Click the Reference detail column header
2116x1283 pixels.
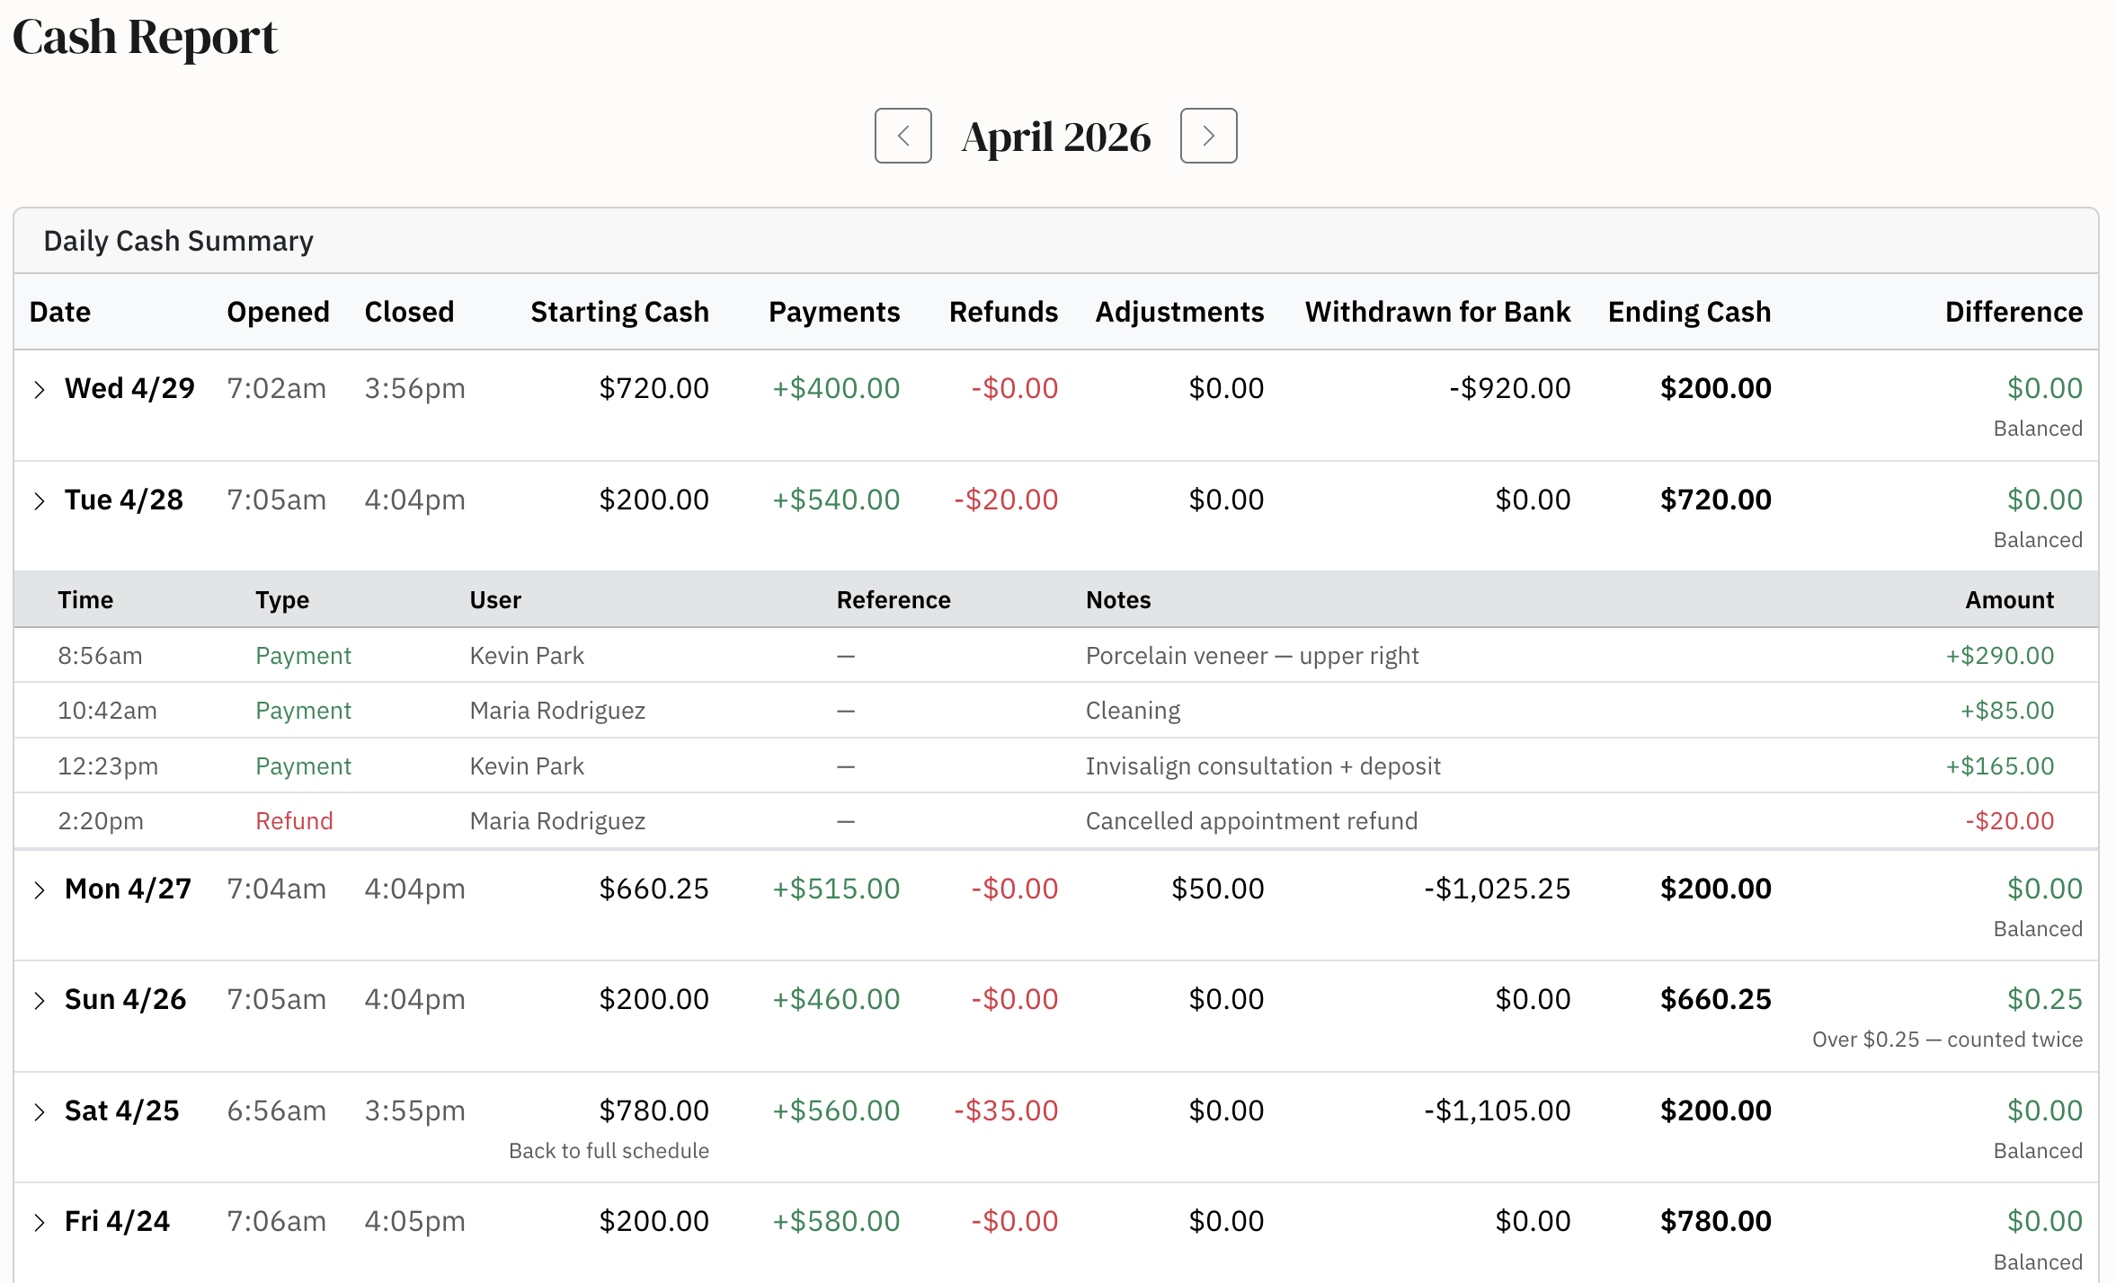coord(894,600)
